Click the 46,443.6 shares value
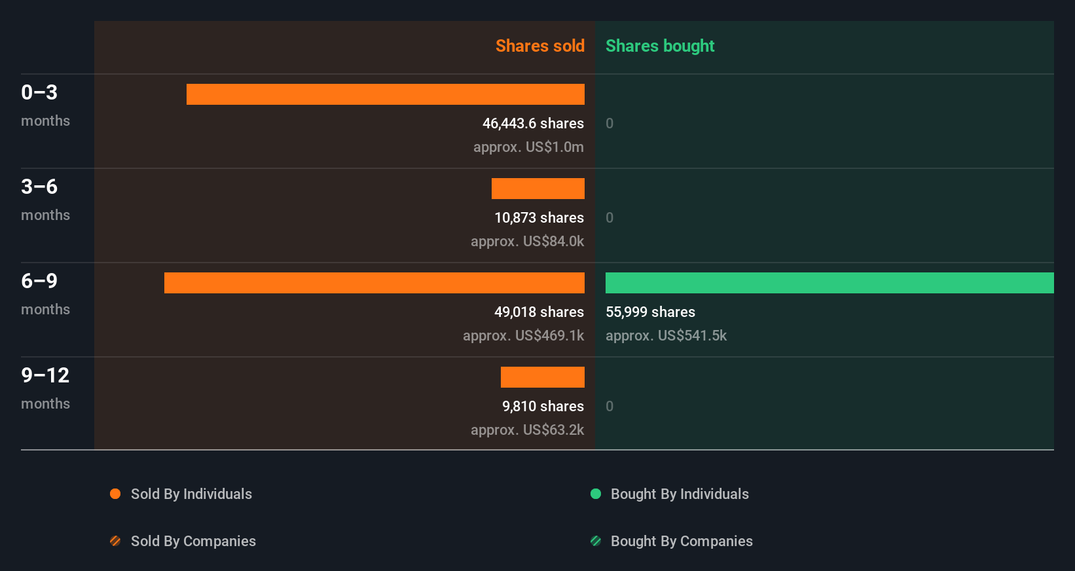 [533, 124]
